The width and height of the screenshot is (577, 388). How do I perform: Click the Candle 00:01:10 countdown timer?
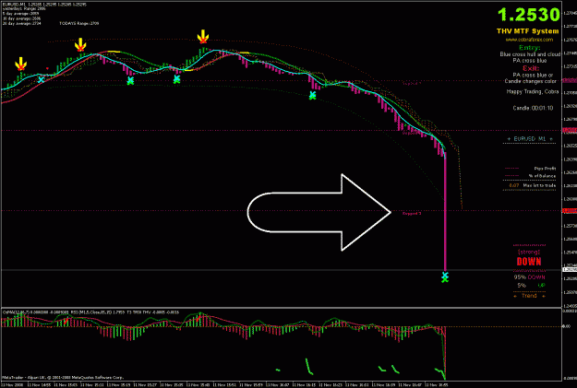[x=533, y=108]
